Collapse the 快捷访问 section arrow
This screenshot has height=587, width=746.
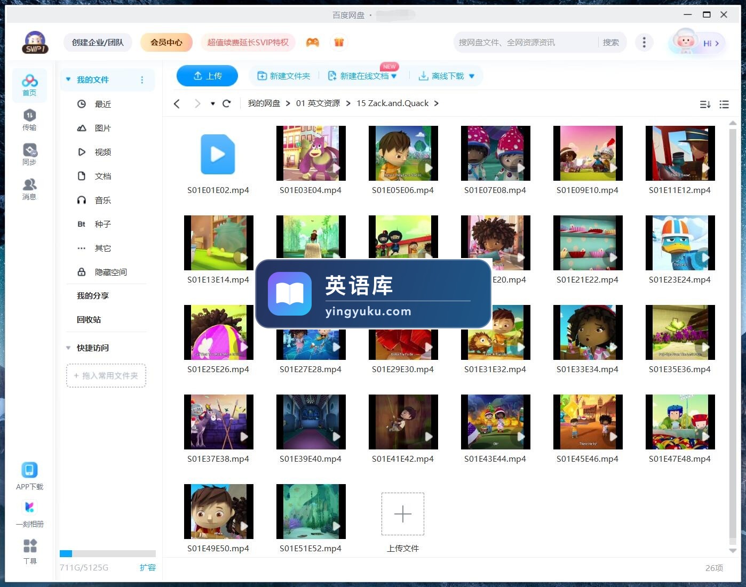pyautogui.click(x=68, y=348)
